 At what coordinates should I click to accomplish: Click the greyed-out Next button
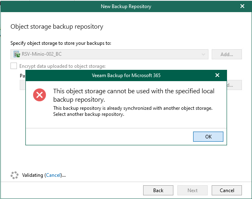click(192, 190)
